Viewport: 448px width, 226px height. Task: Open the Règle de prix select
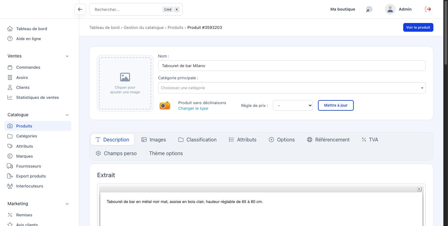click(293, 105)
